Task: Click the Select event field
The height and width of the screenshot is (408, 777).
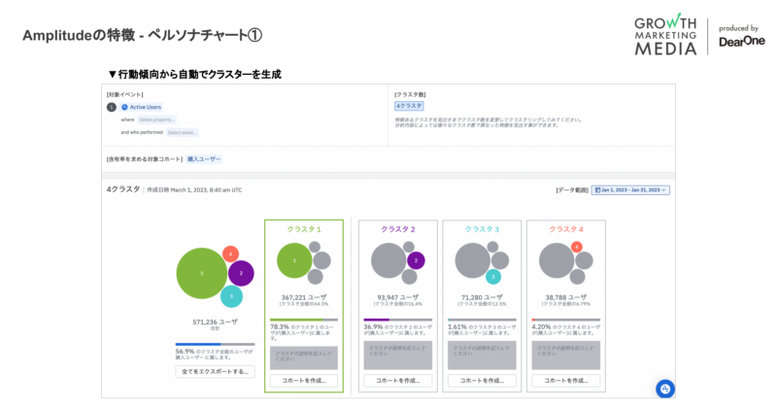Action: coord(183,132)
